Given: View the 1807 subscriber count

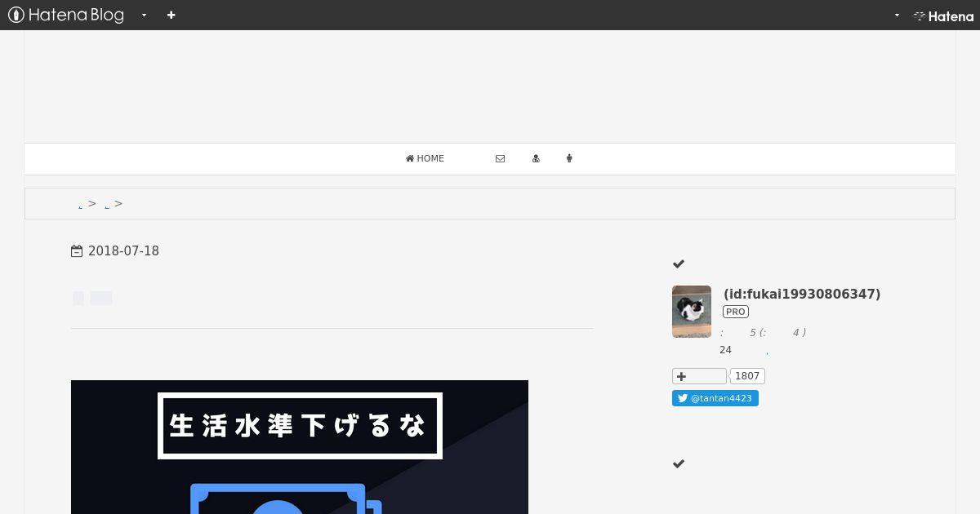Looking at the screenshot, I should click(x=747, y=376).
